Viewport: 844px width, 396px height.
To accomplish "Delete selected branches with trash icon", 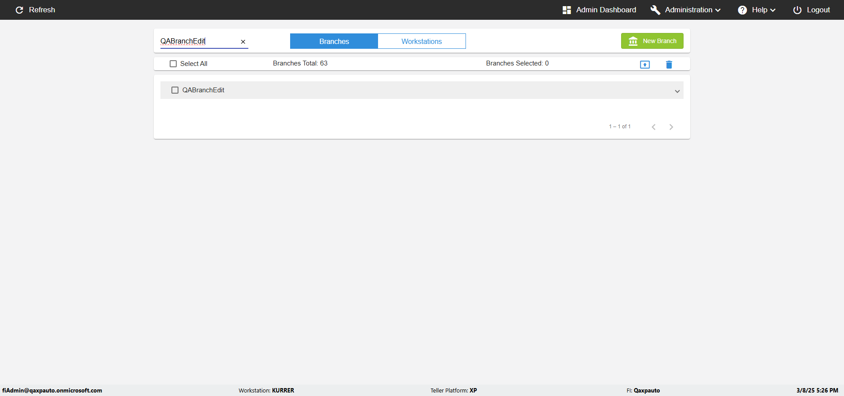I will [669, 65].
